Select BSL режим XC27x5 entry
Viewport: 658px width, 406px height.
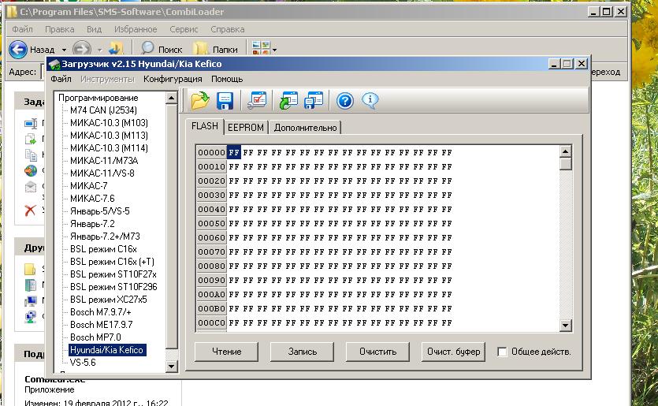pyautogui.click(x=108, y=300)
